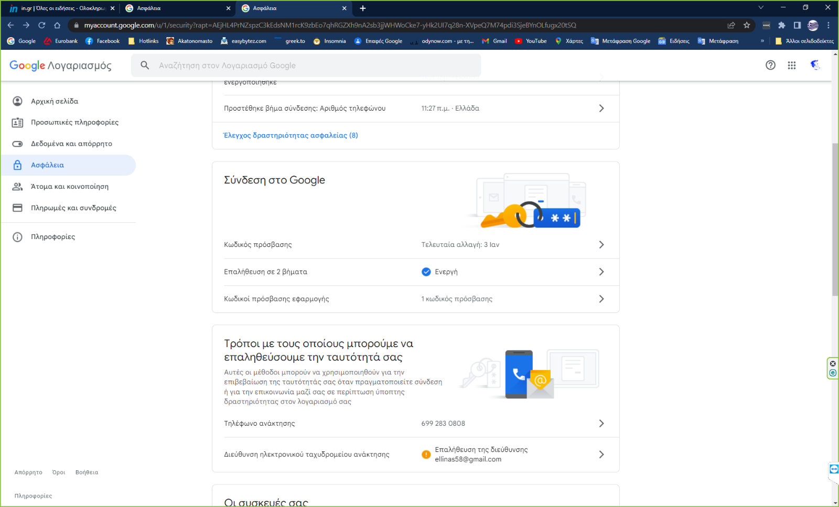Screen dimensions: 839x507
Task: Open Έλεγχος δραστηριότητας ασφαλείας (8) link
Action: click(291, 135)
